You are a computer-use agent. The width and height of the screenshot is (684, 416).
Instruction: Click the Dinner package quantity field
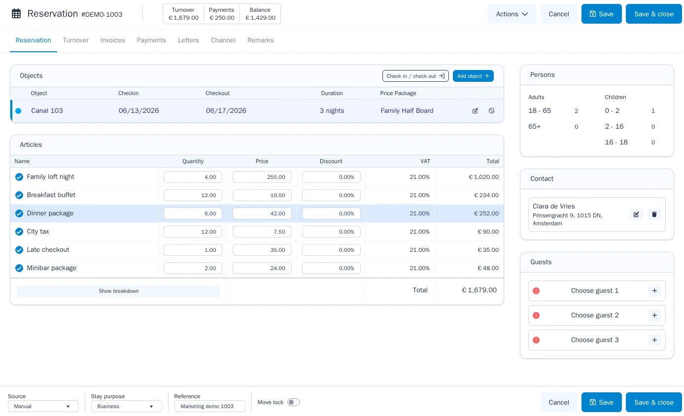193,213
